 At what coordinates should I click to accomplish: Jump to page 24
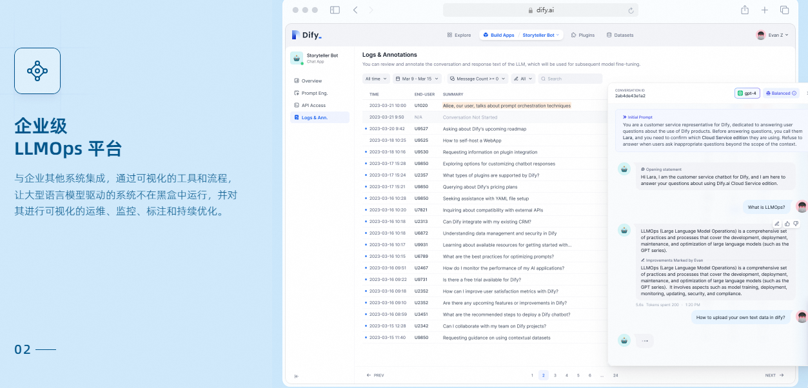coord(616,375)
